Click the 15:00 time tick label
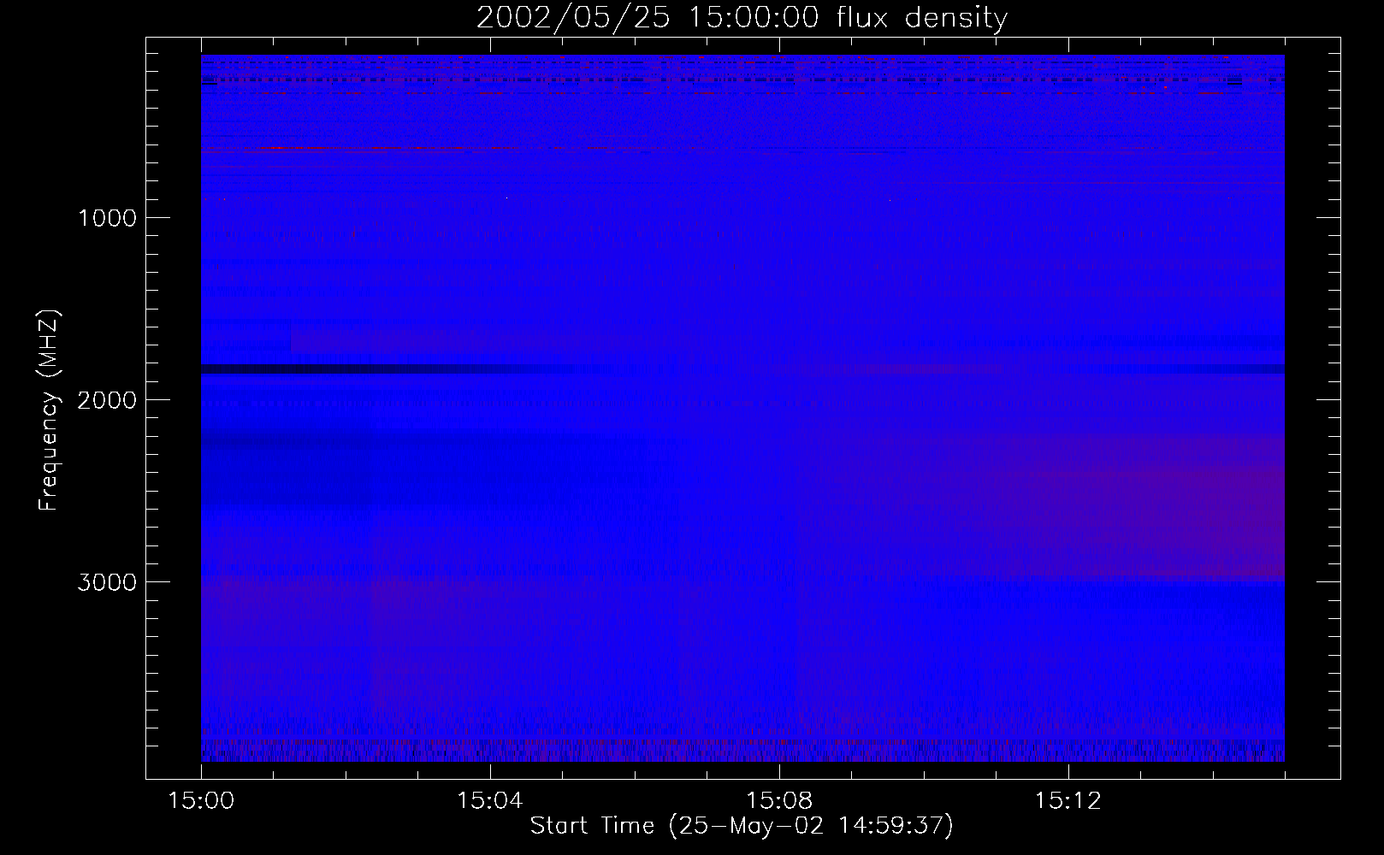Image resolution: width=1384 pixels, height=855 pixels. tap(201, 801)
